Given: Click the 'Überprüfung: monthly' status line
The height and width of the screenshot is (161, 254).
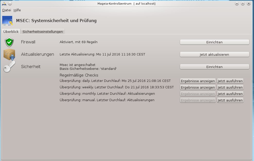Looking at the screenshot, I should (x=107, y=94).
